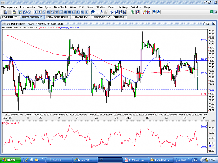The height and width of the screenshot is (163, 218).
Task: Open the Lines menu
Action: 90,7
